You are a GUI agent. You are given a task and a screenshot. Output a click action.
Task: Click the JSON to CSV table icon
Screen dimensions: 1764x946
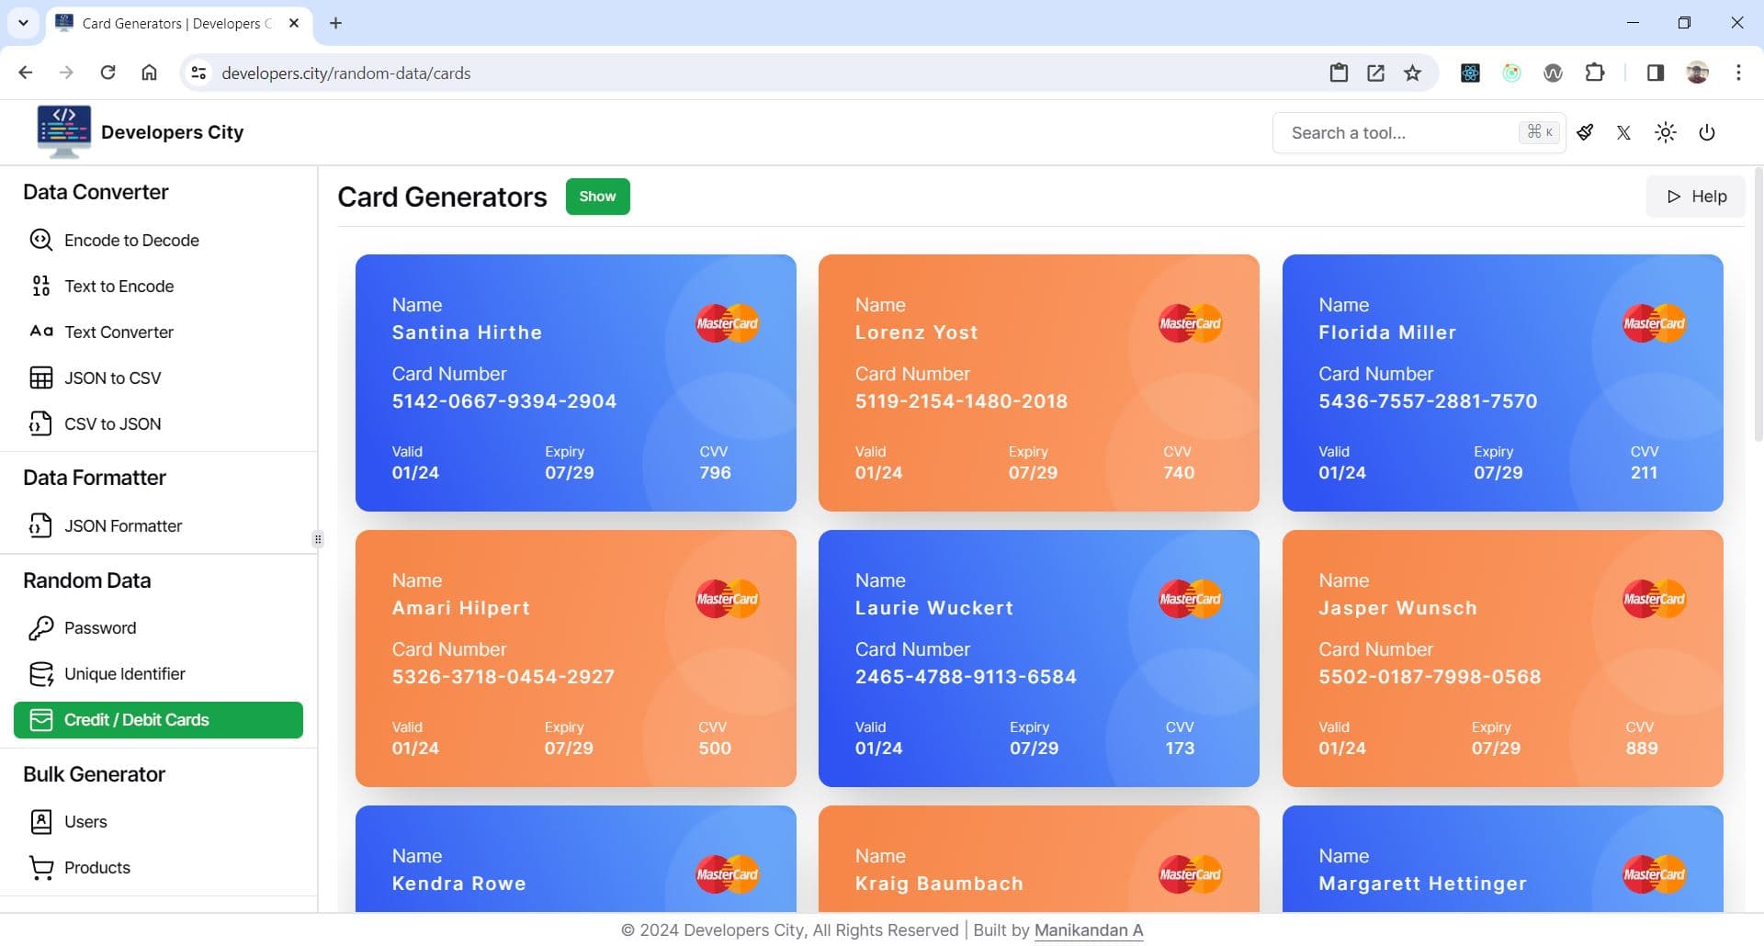(41, 377)
